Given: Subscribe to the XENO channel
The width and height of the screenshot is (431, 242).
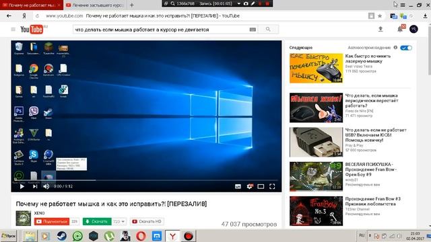Looking at the screenshot, I should click(x=52, y=221).
